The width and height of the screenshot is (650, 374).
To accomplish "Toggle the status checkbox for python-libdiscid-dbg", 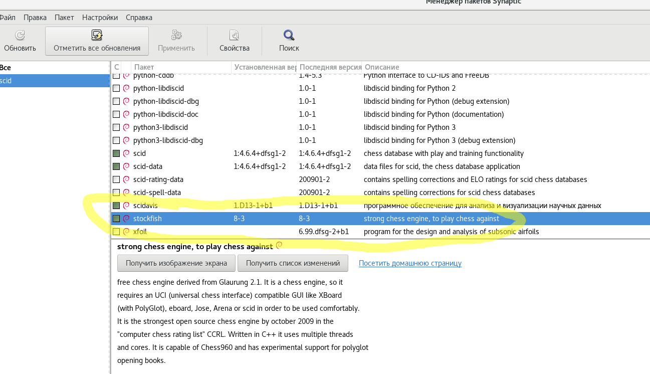I will (116, 101).
